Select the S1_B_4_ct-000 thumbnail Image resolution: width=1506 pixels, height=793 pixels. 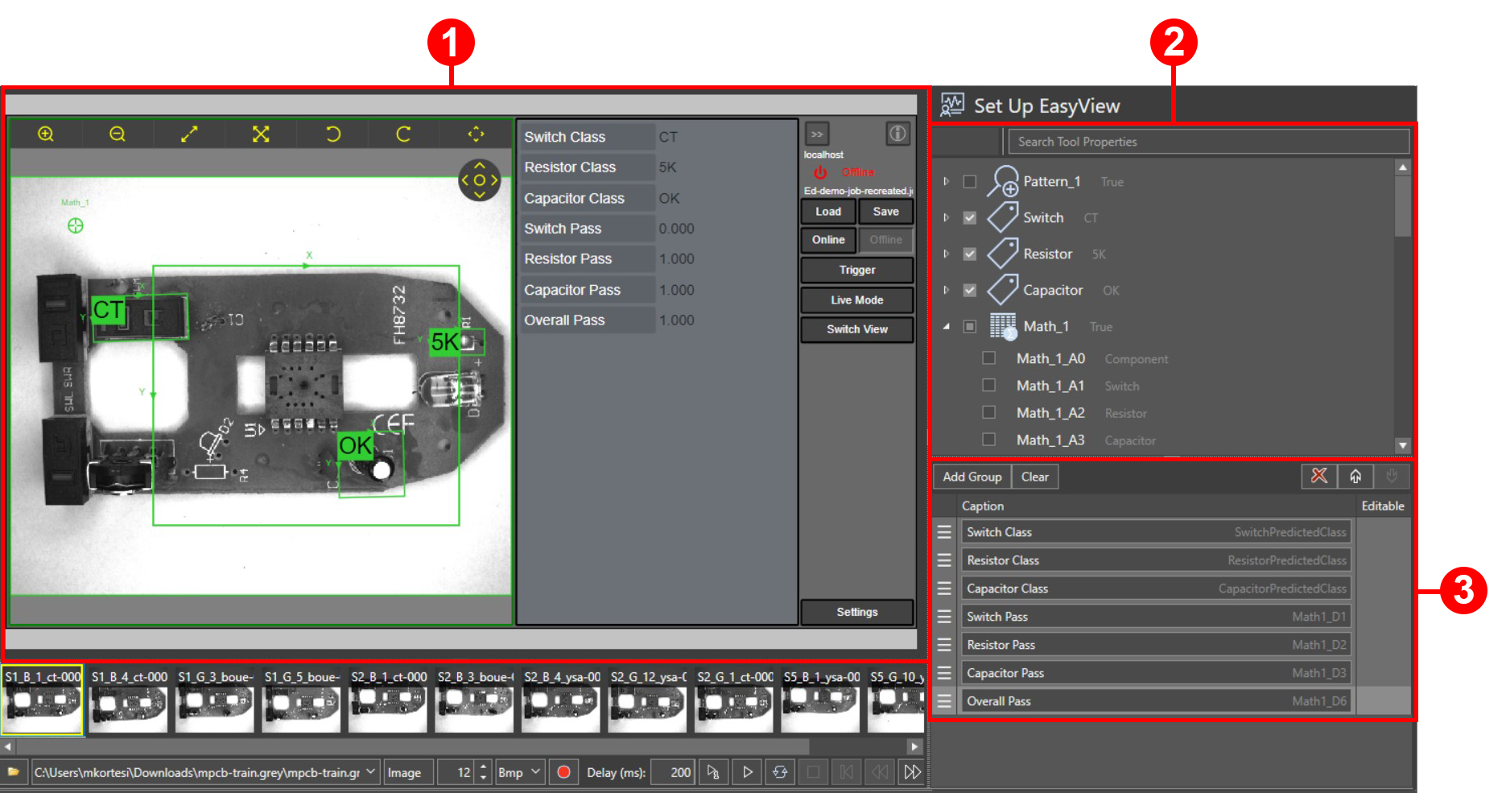[x=129, y=700]
